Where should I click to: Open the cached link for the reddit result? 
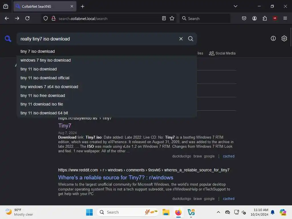pos(228,198)
